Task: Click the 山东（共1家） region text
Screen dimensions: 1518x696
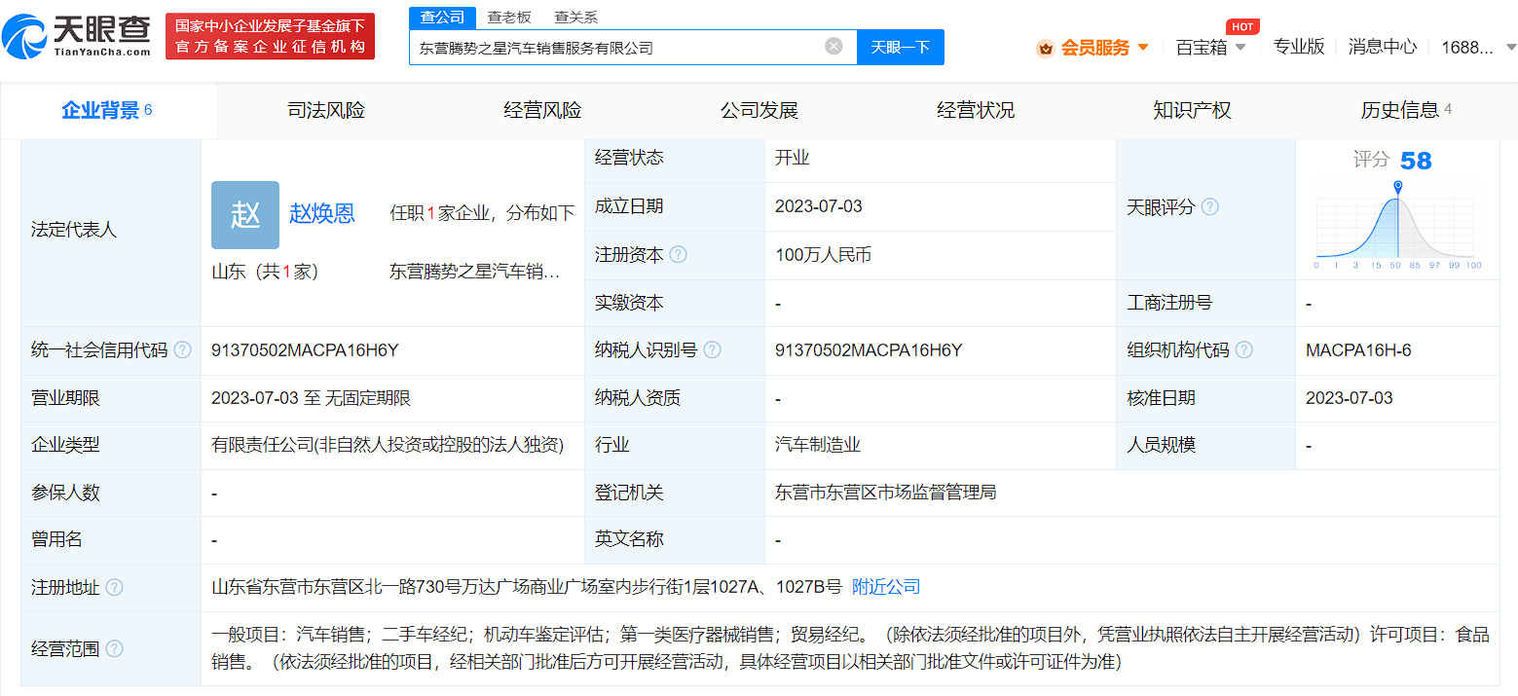Action: point(265,273)
